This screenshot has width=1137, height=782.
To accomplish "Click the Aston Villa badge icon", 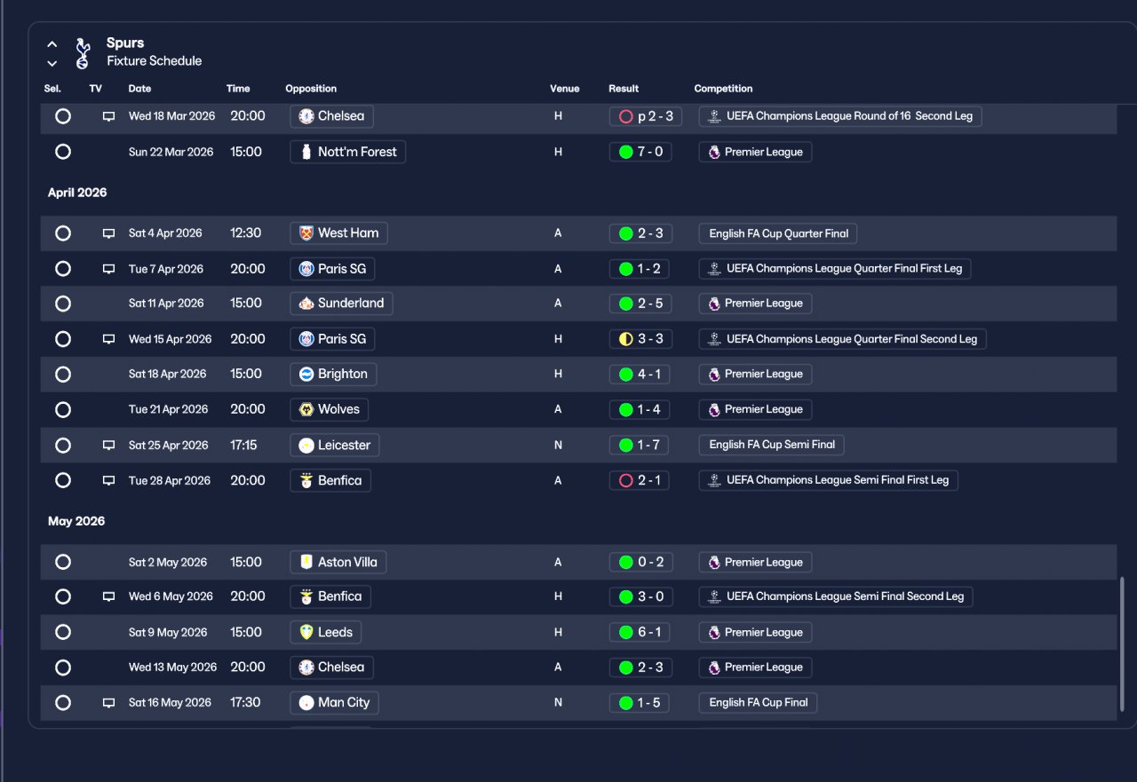I will point(306,562).
